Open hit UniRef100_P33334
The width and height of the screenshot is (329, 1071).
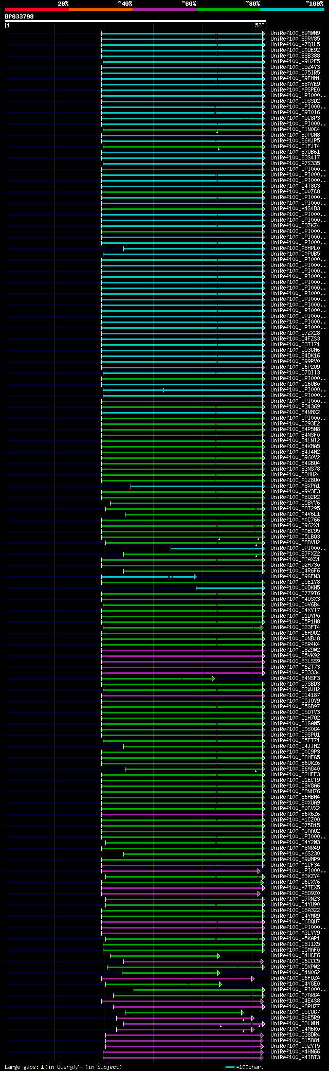[295, 672]
